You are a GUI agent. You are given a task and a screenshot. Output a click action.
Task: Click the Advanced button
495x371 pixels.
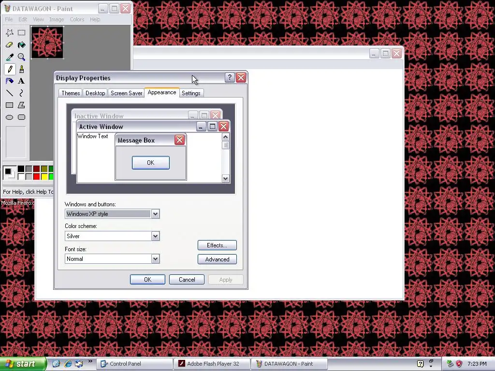pyautogui.click(x=217, y=259)
